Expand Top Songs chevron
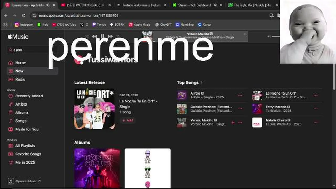This screenshot has height=189, width=336. (201, 83)
